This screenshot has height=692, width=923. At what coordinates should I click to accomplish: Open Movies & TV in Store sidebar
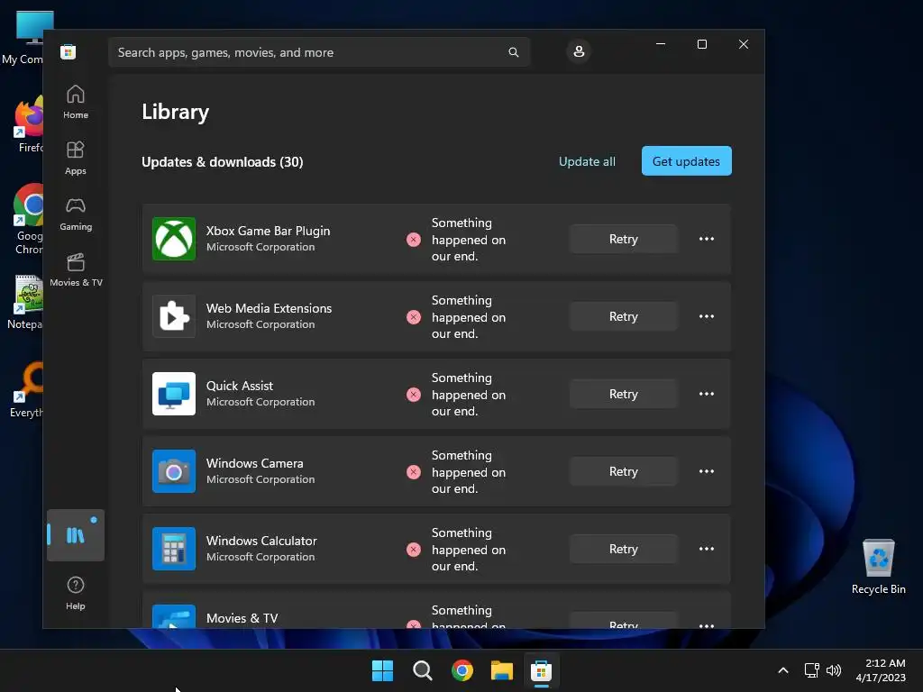pyautogui.click(x=76, y=270)
